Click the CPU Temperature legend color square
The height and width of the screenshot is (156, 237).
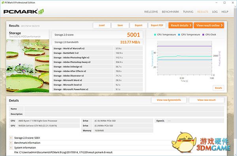tap(155, 35)
